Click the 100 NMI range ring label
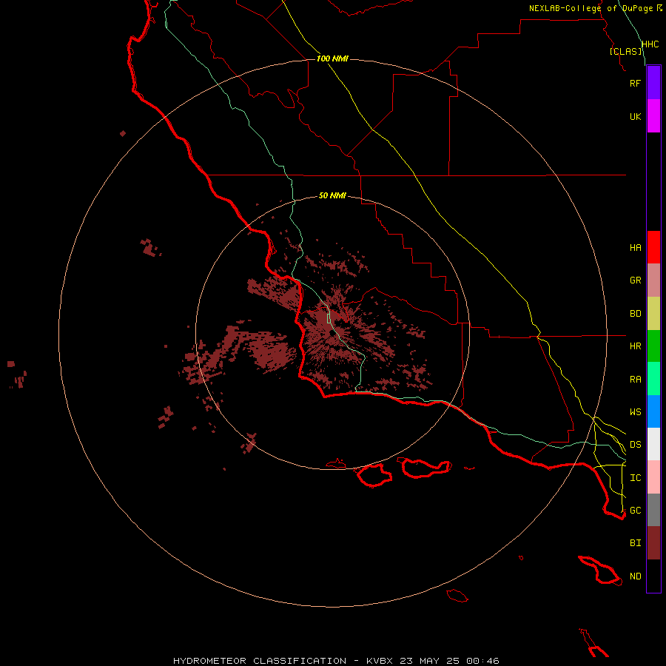This screenshot has height=666, width=666. click(x=332, y=58)
